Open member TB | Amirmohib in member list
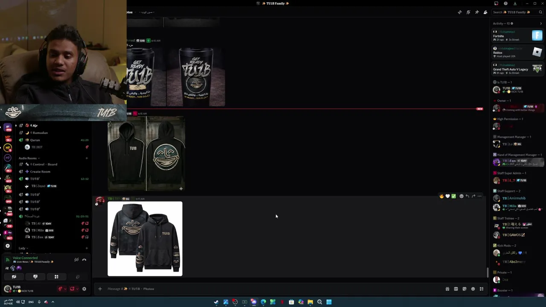This screenshot has height=307, width=546. click(x=517, y=198)
